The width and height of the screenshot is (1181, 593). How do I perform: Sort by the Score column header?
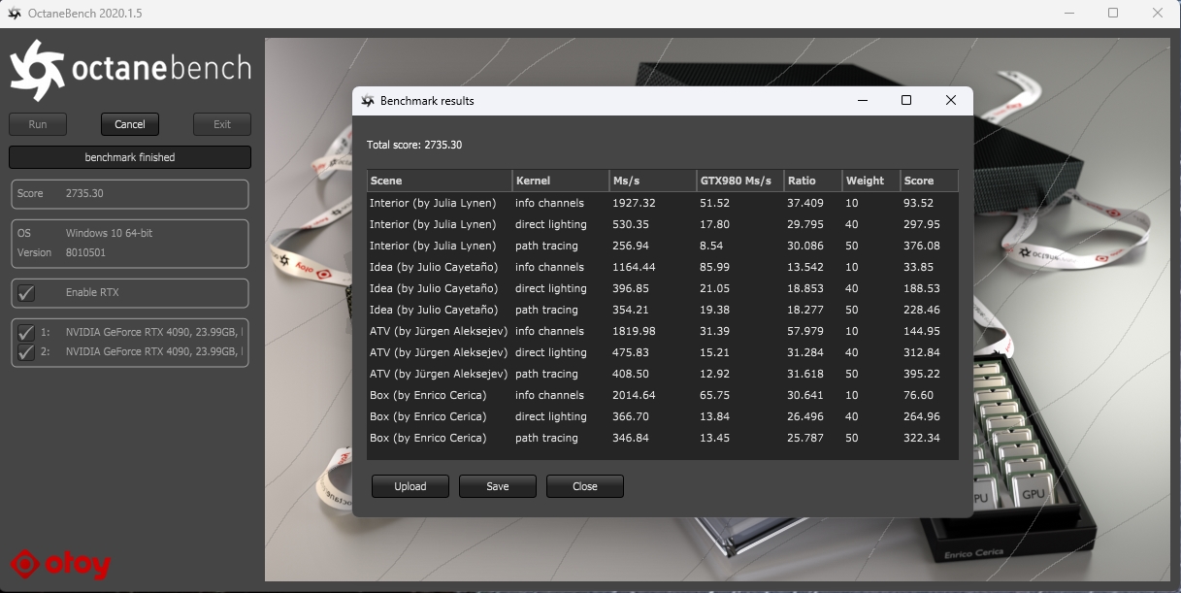[x=929, y=181]
